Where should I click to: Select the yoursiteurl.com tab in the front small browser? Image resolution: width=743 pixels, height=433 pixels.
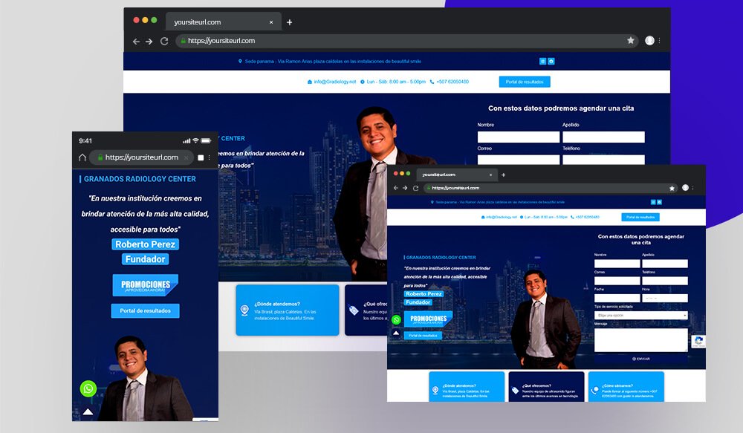(x=453, y=175)
